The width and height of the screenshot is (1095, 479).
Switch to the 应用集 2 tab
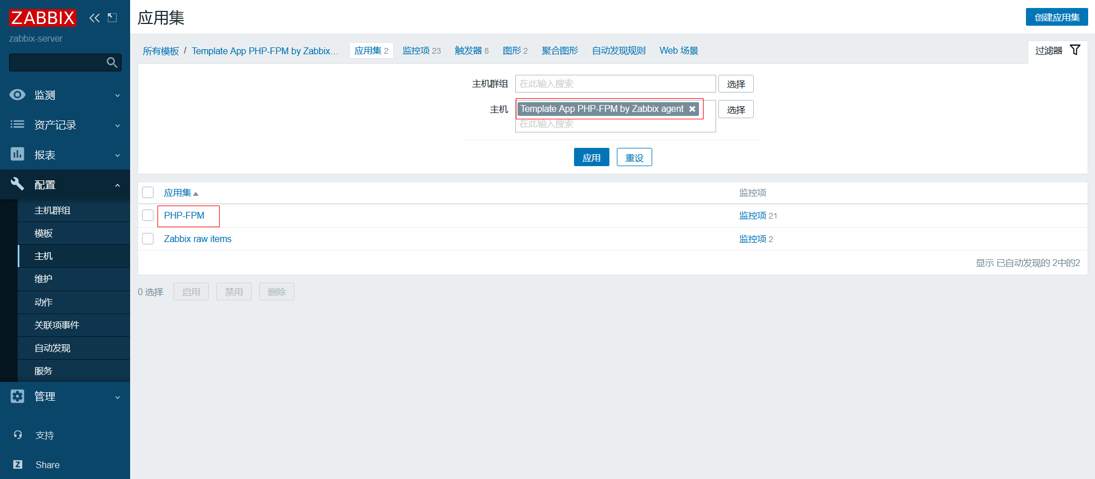371,50
